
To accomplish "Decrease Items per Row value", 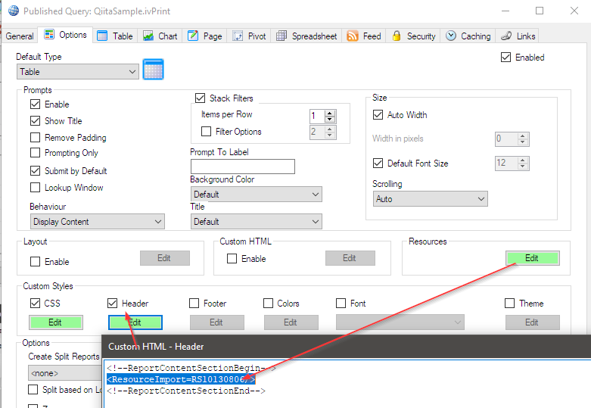I will click(330, 119).
